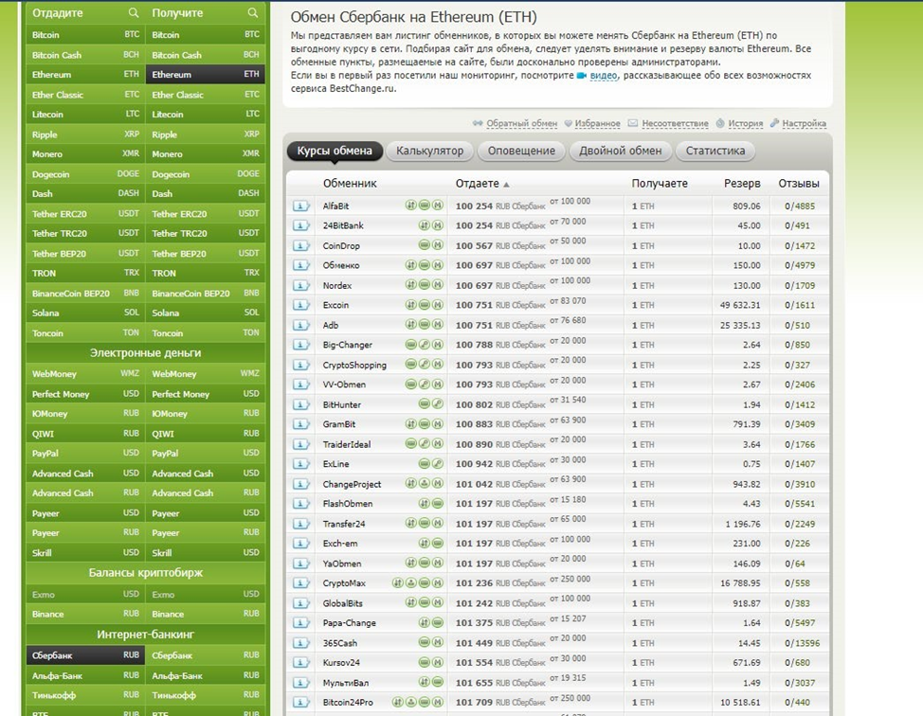Screen dimensions: 923x716
Task: Switch to the Оповещение tab
Action: click(x=521, y=151)
